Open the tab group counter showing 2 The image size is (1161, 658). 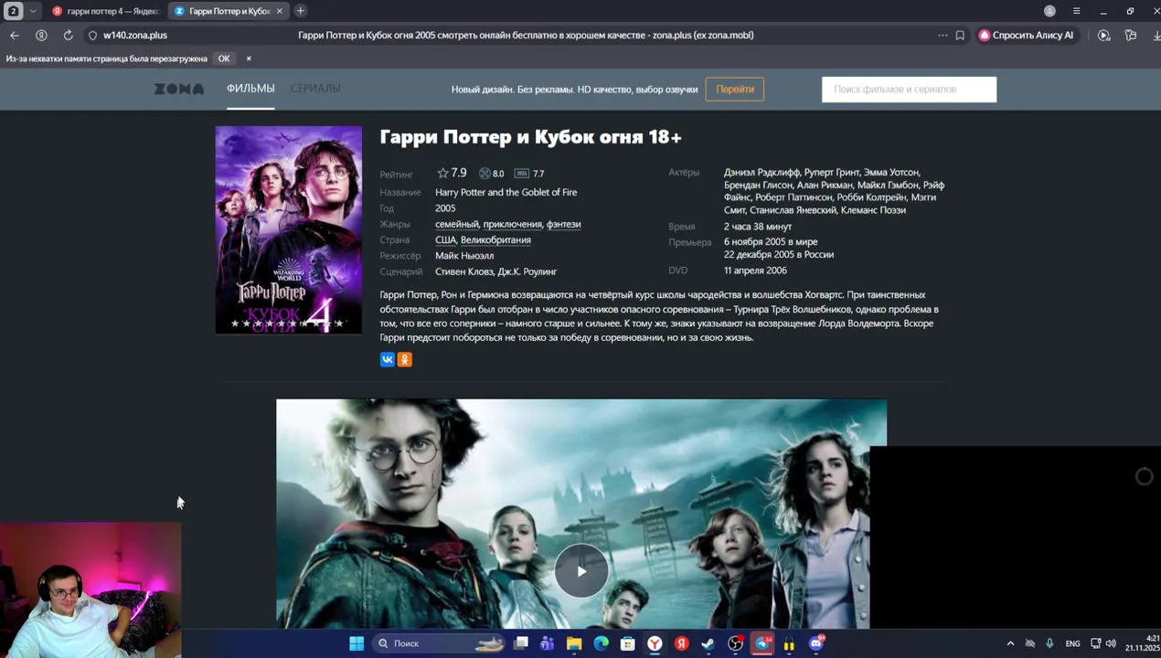tap(13, 11)
